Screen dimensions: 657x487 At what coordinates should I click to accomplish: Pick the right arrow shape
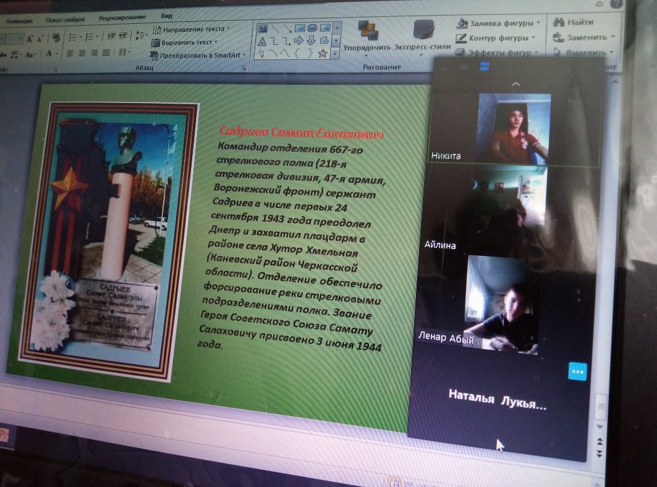click(x=299, y=41)
